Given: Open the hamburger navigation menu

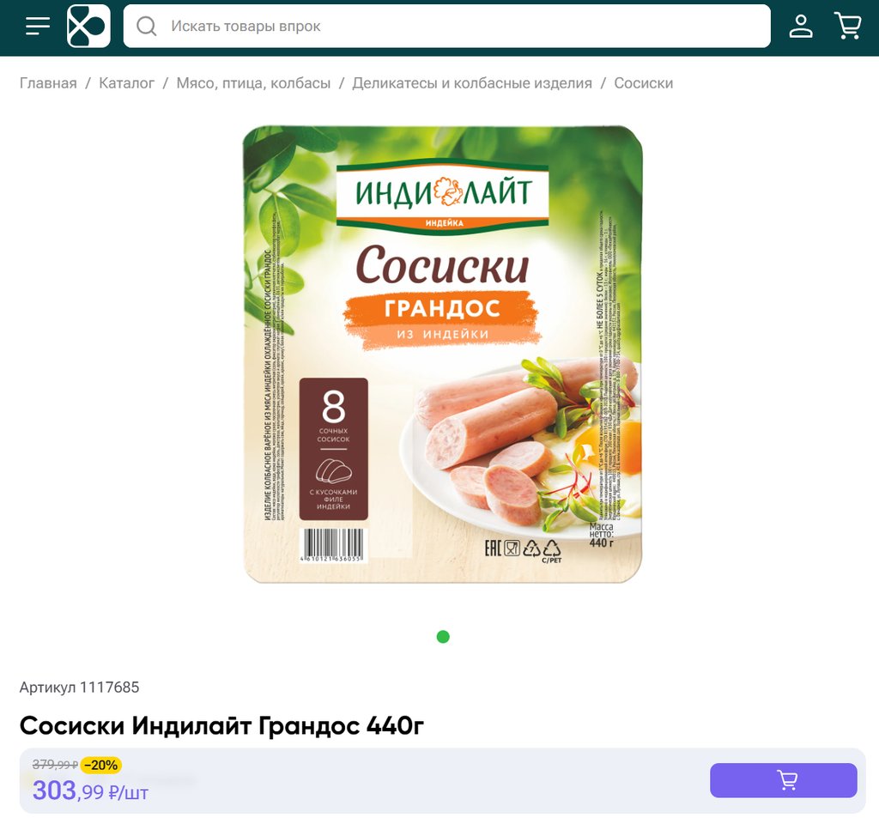Looking at the screenshot, I should [x=38, y=27].
